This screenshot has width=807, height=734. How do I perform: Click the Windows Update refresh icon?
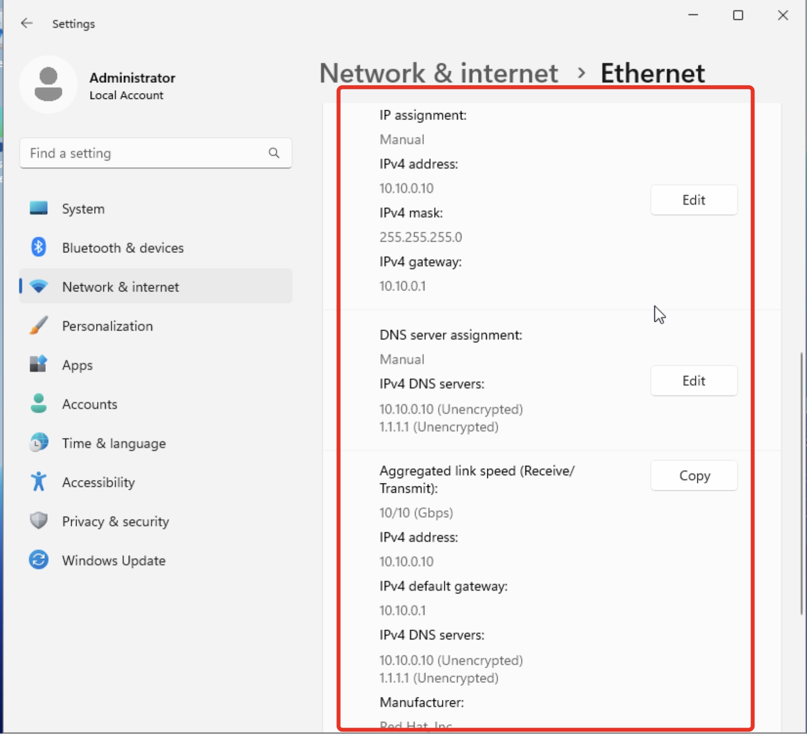38,560
